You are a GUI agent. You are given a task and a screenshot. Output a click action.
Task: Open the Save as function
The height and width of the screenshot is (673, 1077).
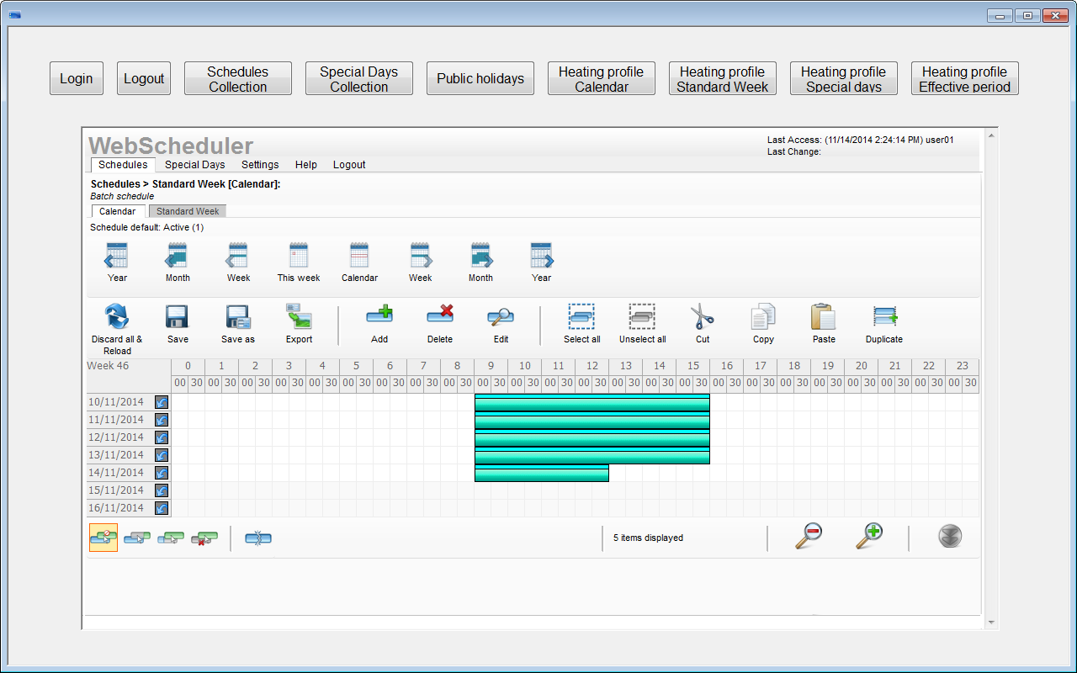(238, 324)
